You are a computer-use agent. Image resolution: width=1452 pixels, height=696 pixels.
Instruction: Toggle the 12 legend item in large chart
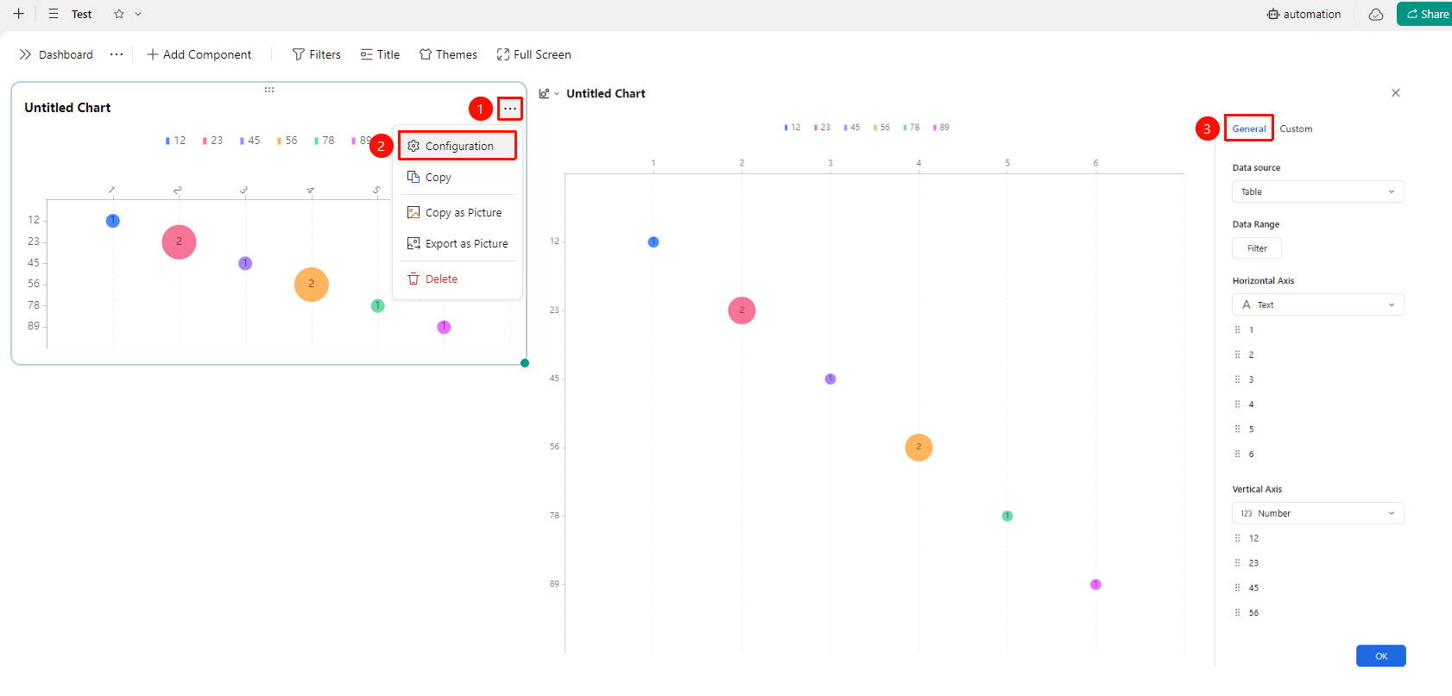pos(792,127)
